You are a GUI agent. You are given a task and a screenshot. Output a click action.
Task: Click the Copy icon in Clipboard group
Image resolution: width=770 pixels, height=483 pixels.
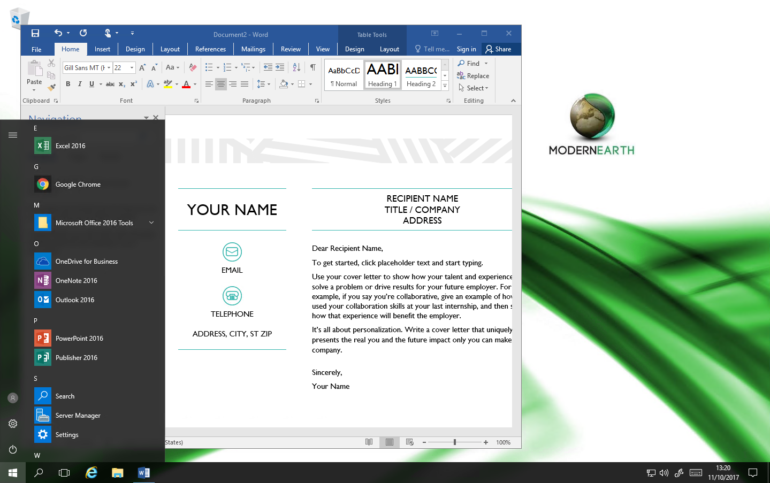pos(51,75)
